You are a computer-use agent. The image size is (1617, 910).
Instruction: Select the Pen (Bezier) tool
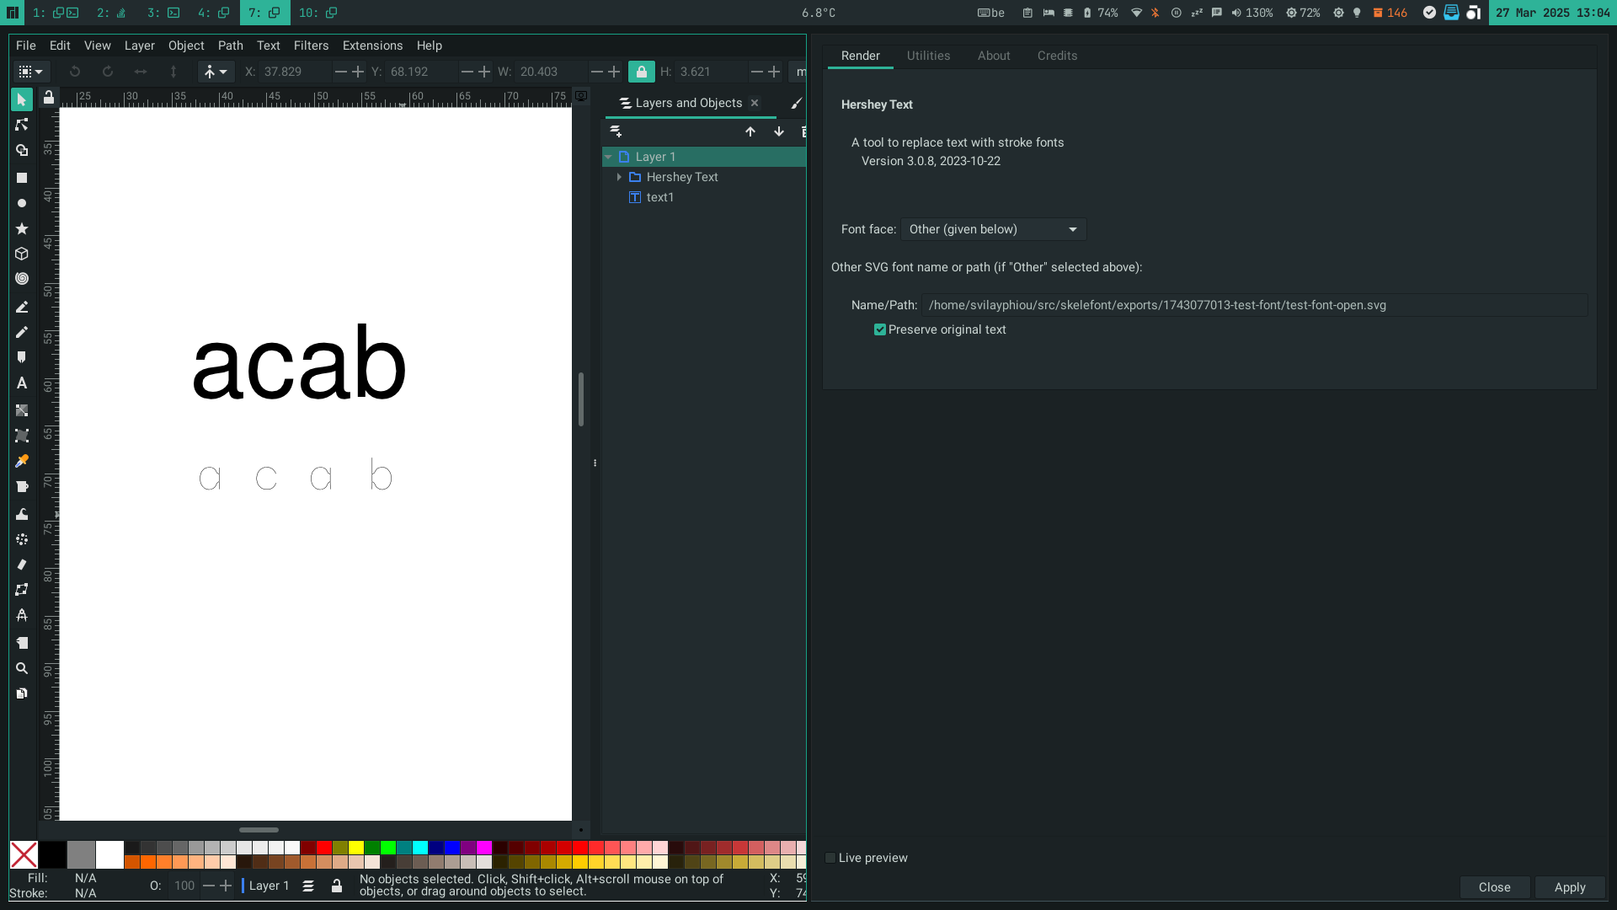[22, 307]
